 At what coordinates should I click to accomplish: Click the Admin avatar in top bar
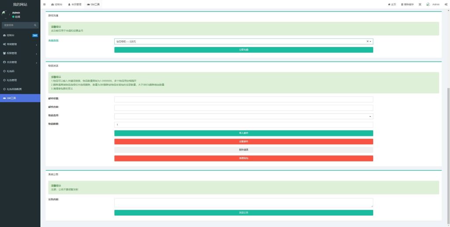[428, 4]
